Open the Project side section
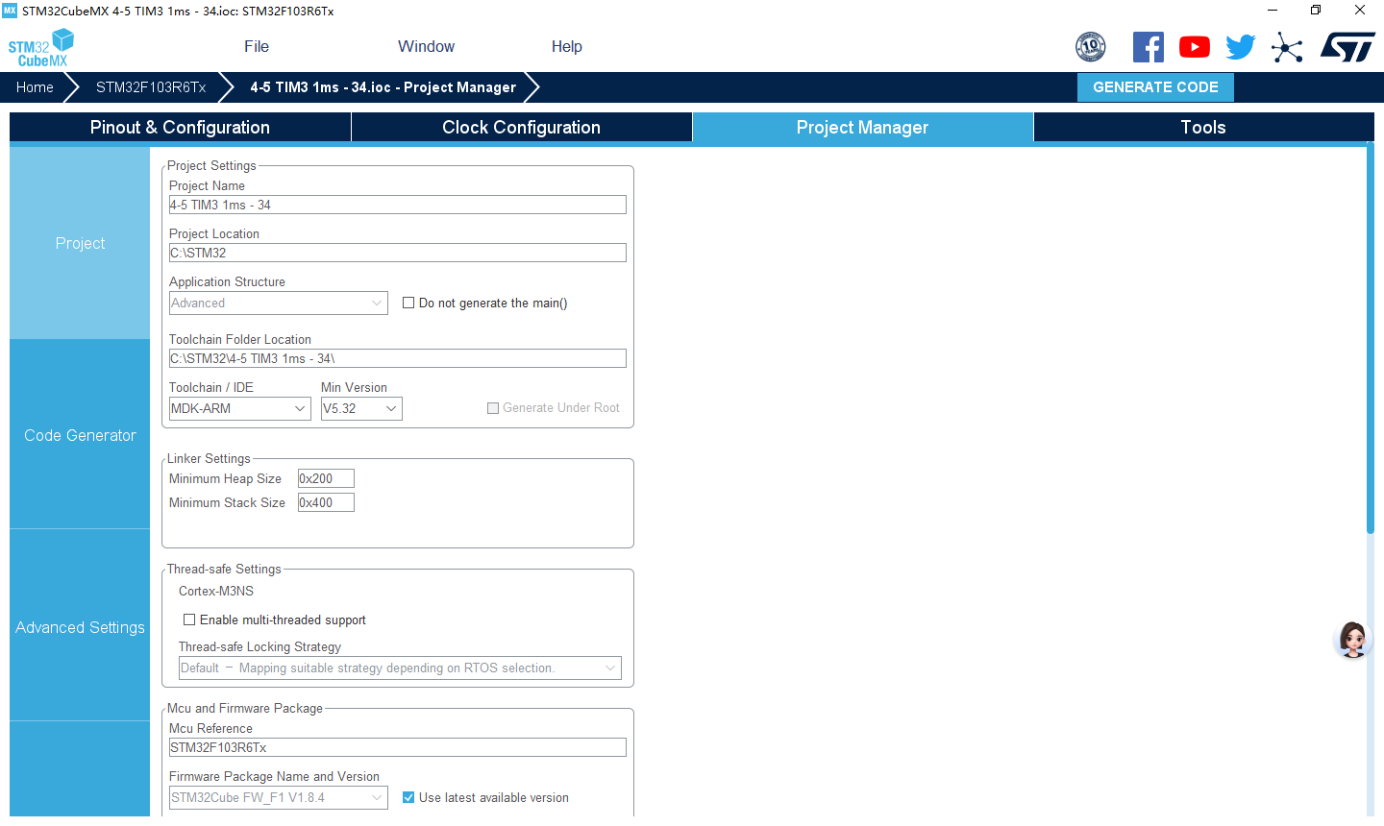Viewport: 1384px width, 826px height. (x=80, y=243)
